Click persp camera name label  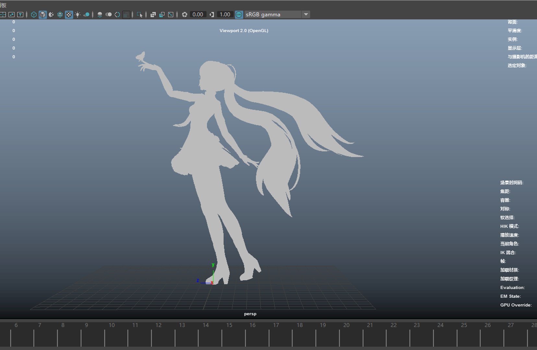[250, 314]
